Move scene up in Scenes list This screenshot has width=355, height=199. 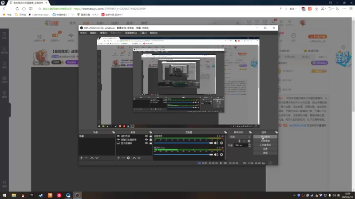coord(92,158)
